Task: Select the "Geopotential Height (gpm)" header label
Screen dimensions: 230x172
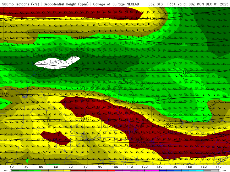Action: pos(66,4)
